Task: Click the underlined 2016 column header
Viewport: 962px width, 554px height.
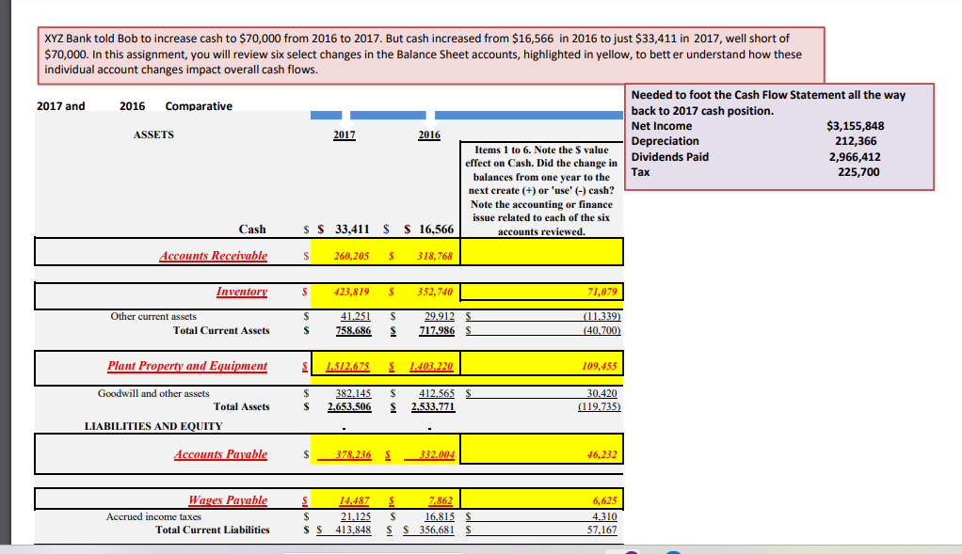Action: 429,135
